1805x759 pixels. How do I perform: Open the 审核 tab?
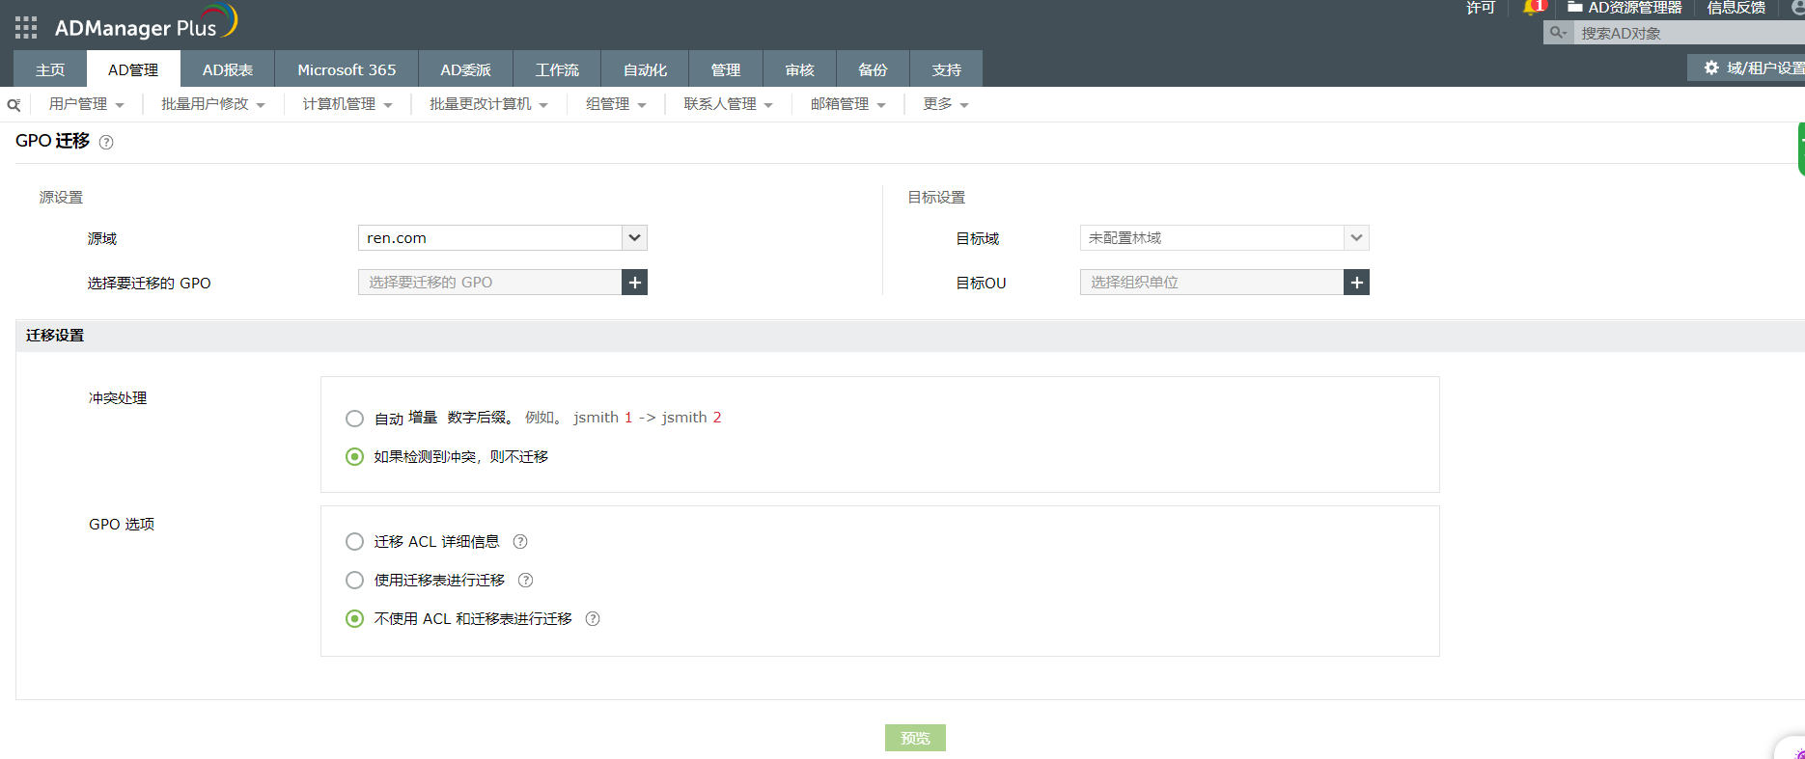pyautogui.click(x=799, y=69)
